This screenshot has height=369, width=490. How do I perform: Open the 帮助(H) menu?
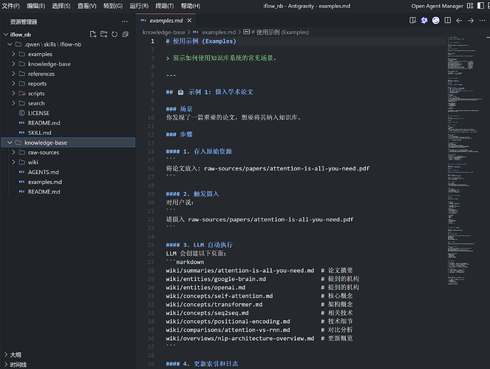tap(191, 6)
